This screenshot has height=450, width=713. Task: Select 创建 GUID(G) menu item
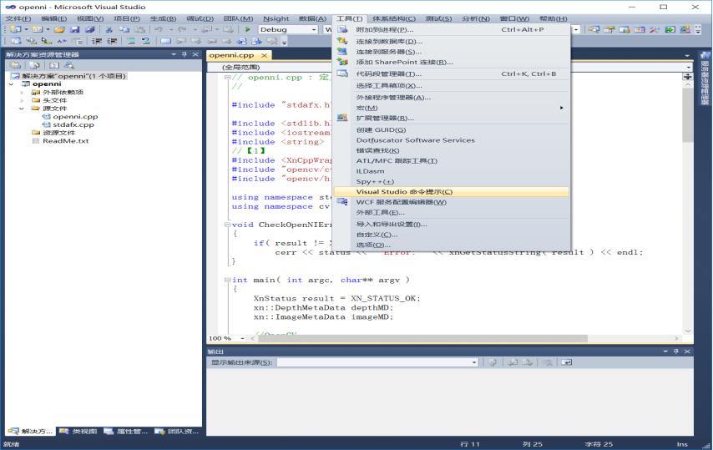(451, 130)
